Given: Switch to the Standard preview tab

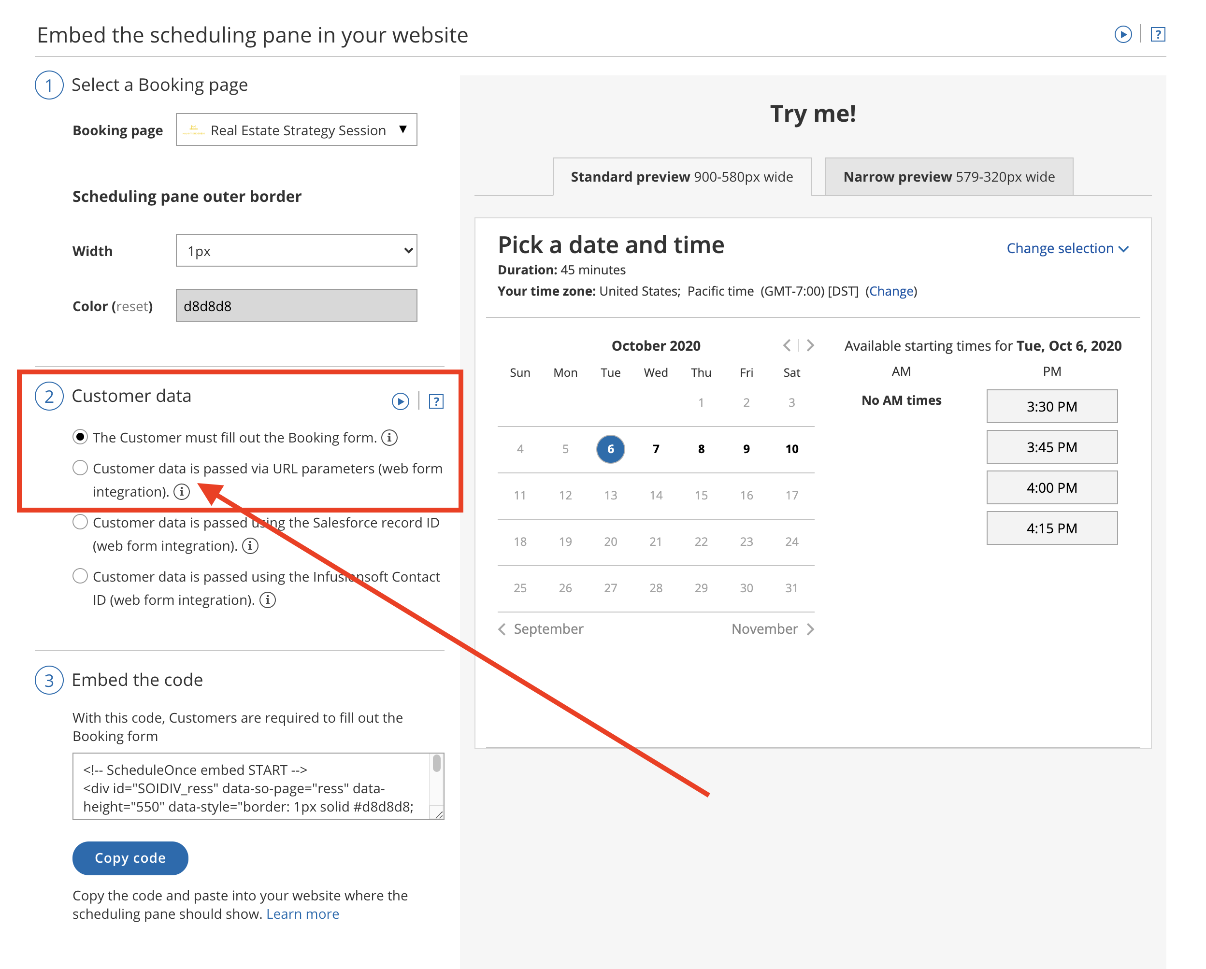Looking at the screenshot, I should (681, 177).
